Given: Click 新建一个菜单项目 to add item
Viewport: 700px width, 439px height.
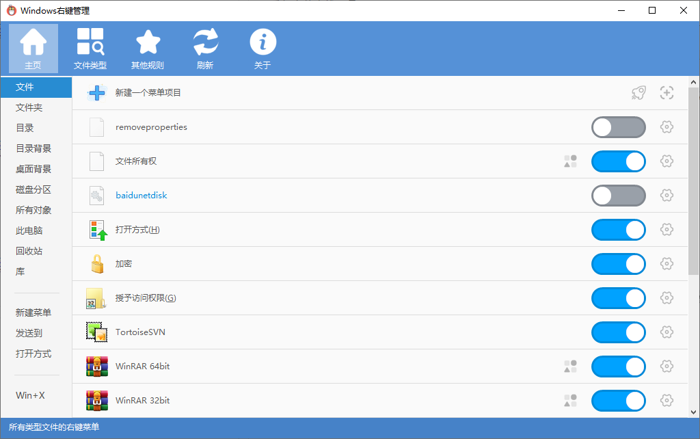Looking at the screenshot, I should click(148, 93).
